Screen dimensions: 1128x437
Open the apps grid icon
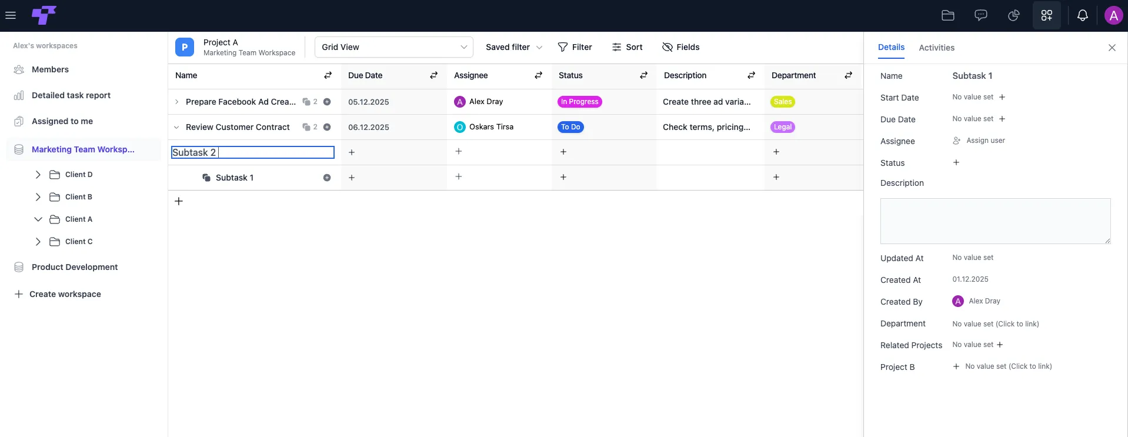(1047, 15)
